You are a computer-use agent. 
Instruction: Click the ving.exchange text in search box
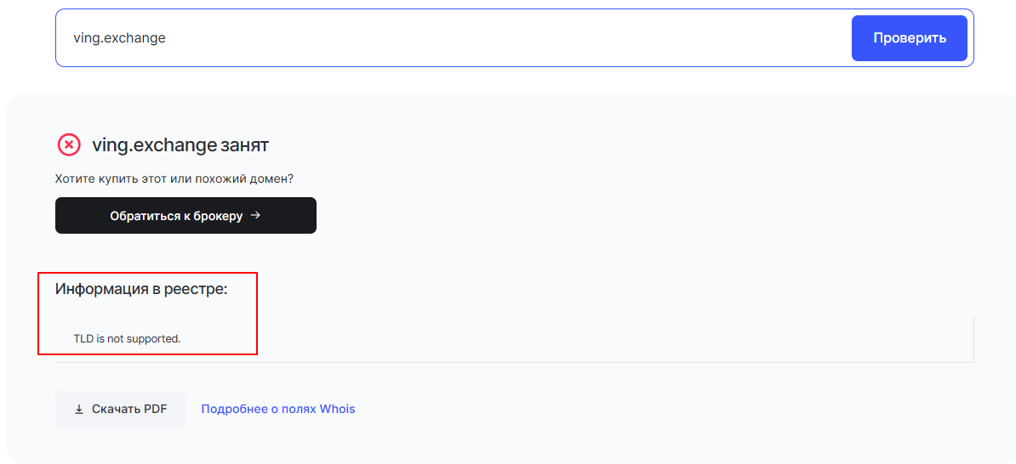point(119,38)
